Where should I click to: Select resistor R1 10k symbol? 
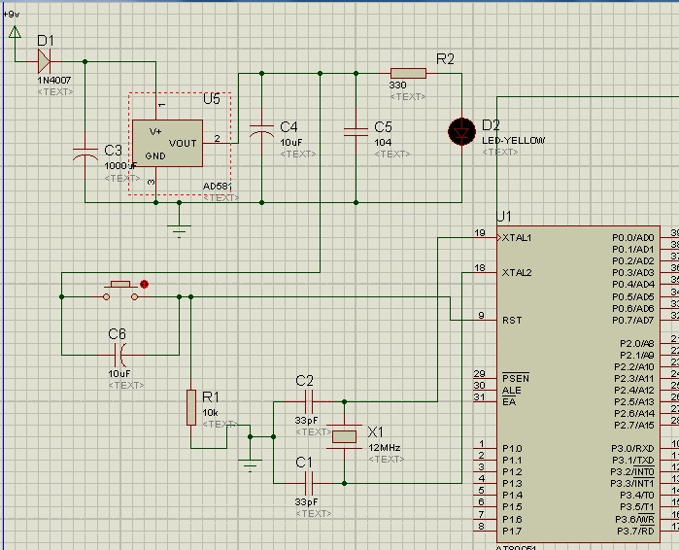pos(191,408)
